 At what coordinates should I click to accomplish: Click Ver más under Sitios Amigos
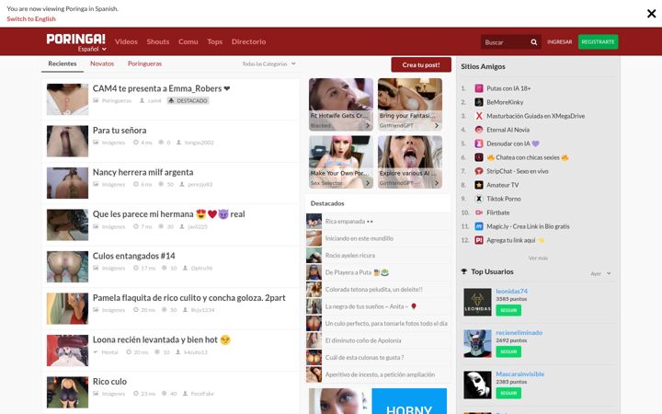tap(538, 258)
